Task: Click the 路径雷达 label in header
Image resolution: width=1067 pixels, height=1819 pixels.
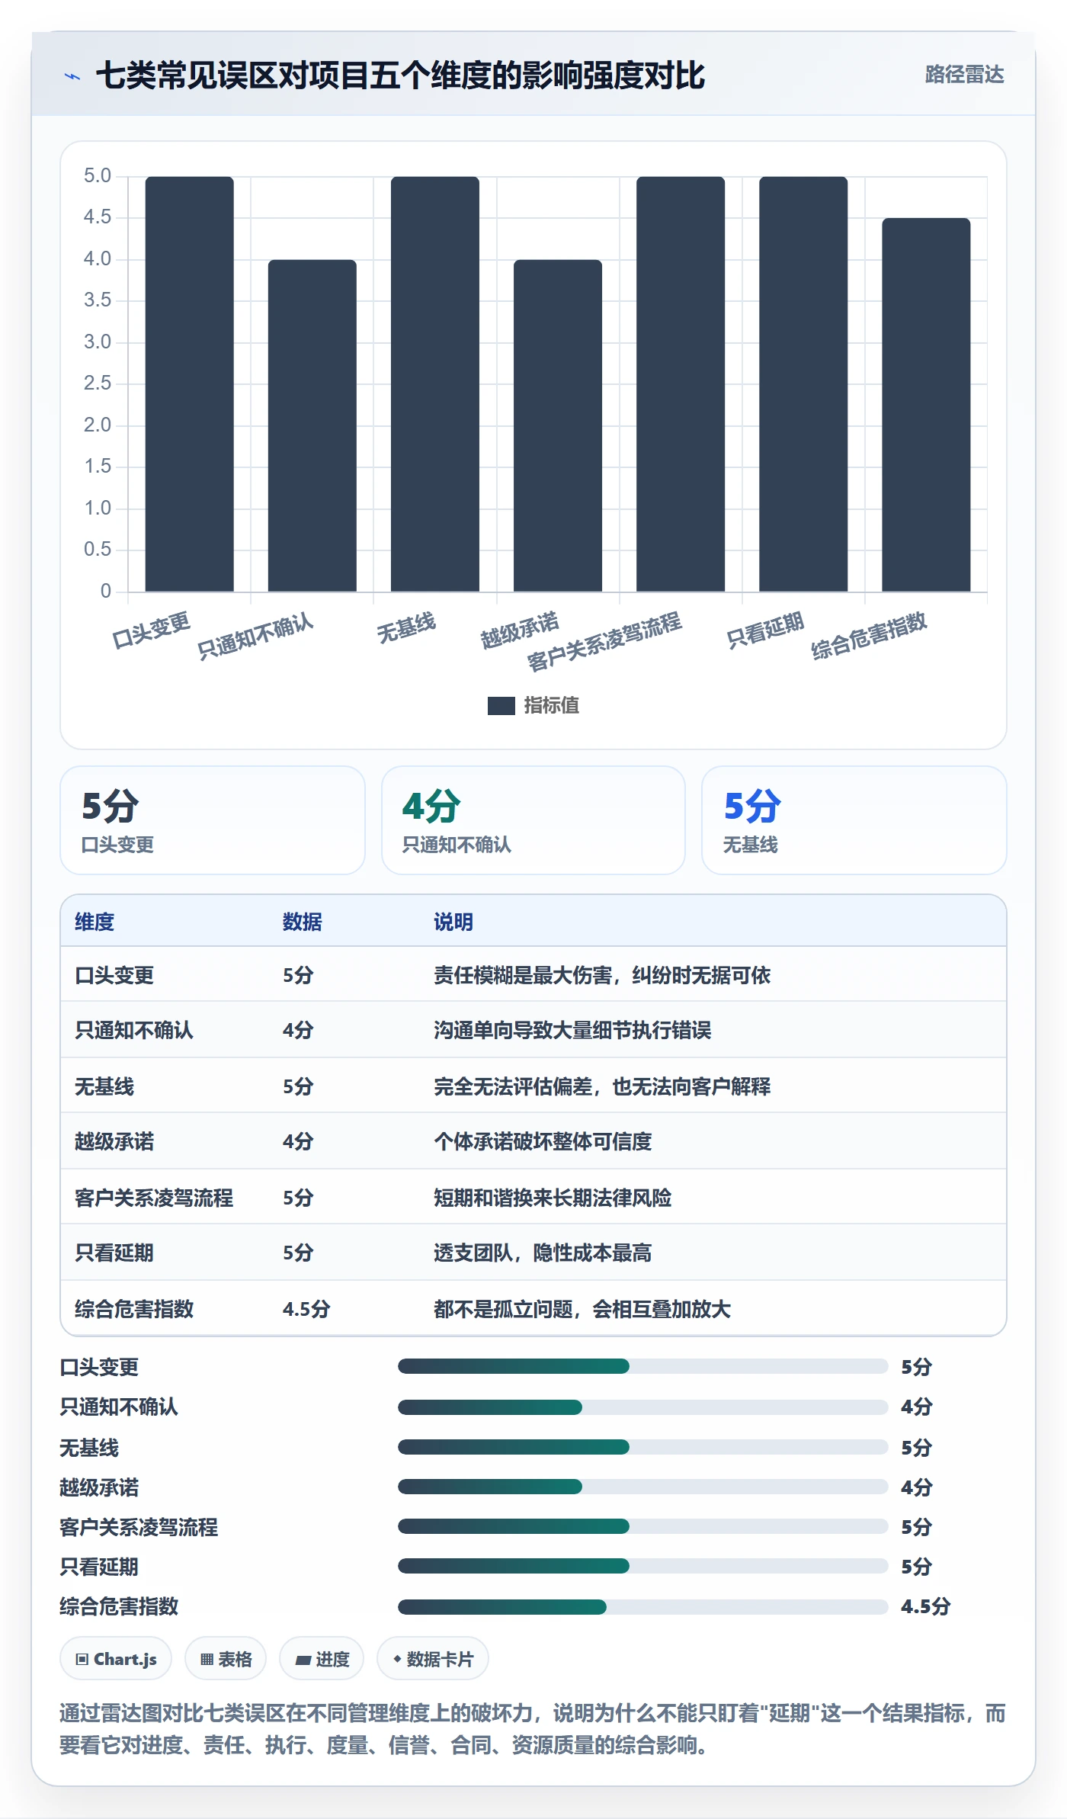Action: tap(964, 75)
